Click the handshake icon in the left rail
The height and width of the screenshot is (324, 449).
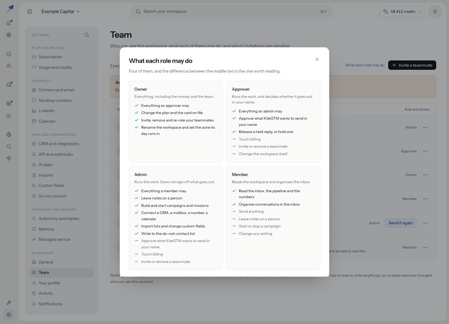(9, 103)
